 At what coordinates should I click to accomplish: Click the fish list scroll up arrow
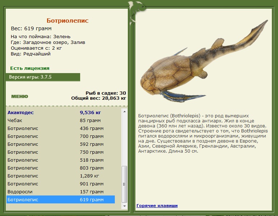(x=125, y=112)
